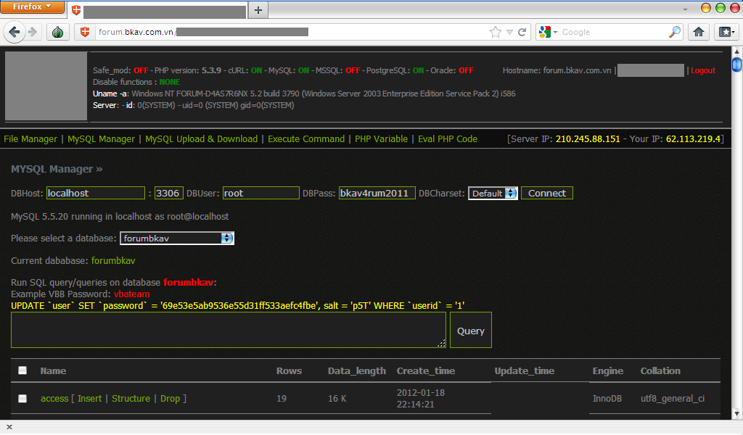The image size is (743, 435).
Task: Click the Update_time column header
Action: pos(524,371)
